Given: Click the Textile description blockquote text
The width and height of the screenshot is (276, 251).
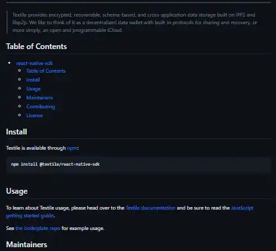Looking at the screenshot, I should [135, 22].
